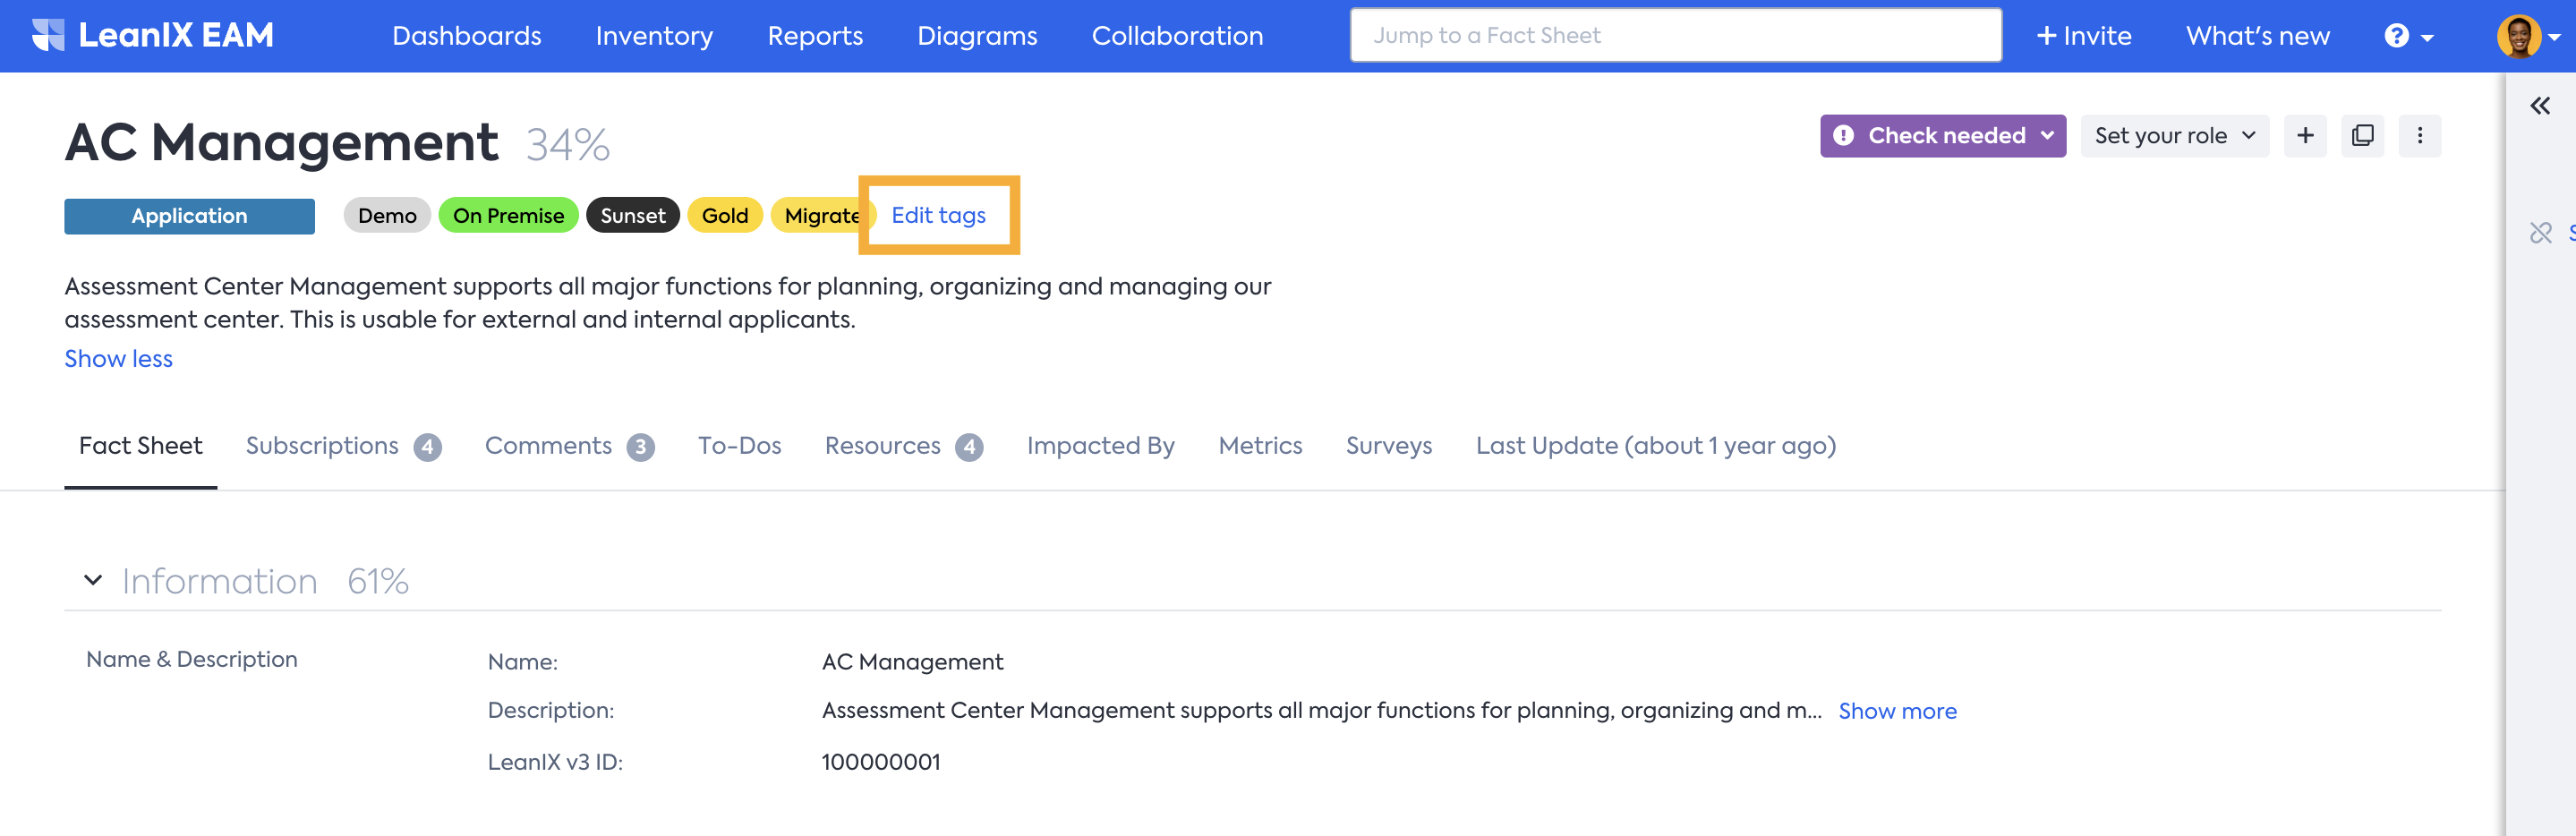This screenshot has height=836, width=2576.
Task: Collapse the side panel with double chevron
Action: (2540, 105)
